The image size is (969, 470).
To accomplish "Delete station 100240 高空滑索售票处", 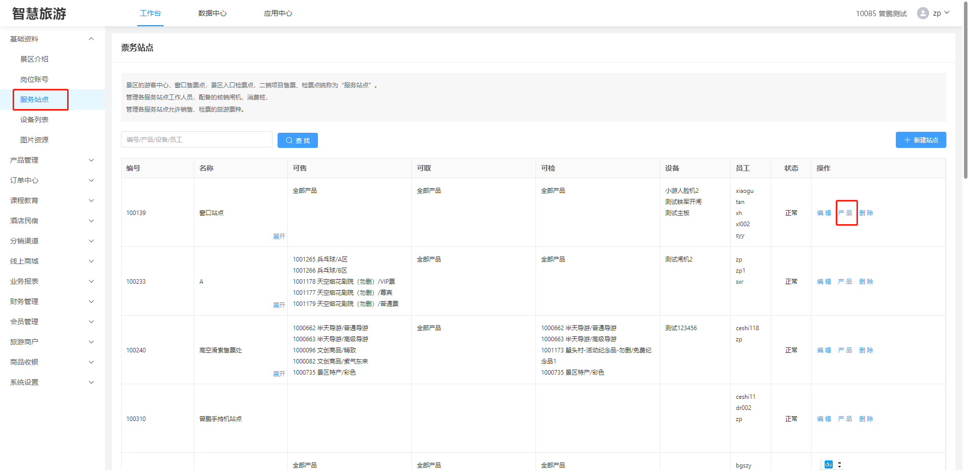I will (x=866, y=350).
